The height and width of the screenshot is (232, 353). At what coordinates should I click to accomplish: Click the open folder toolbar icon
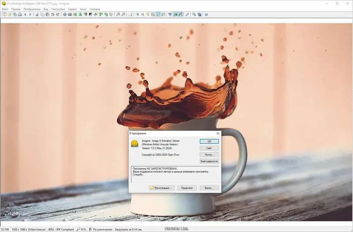tap(9, 15)
